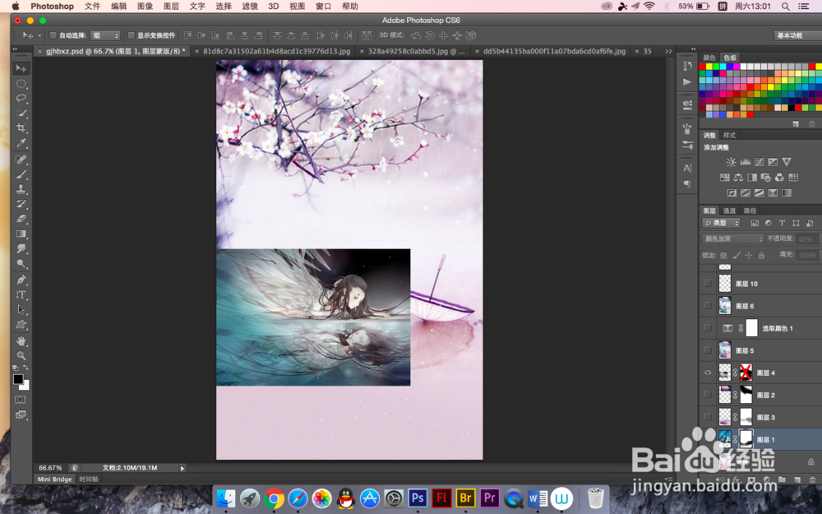
Task: Select the Eraser tool
Action: click(21, 219)
